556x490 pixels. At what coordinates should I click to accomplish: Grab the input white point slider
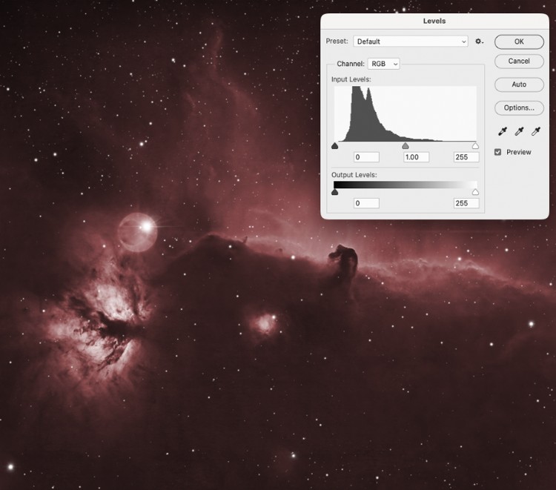475,146
